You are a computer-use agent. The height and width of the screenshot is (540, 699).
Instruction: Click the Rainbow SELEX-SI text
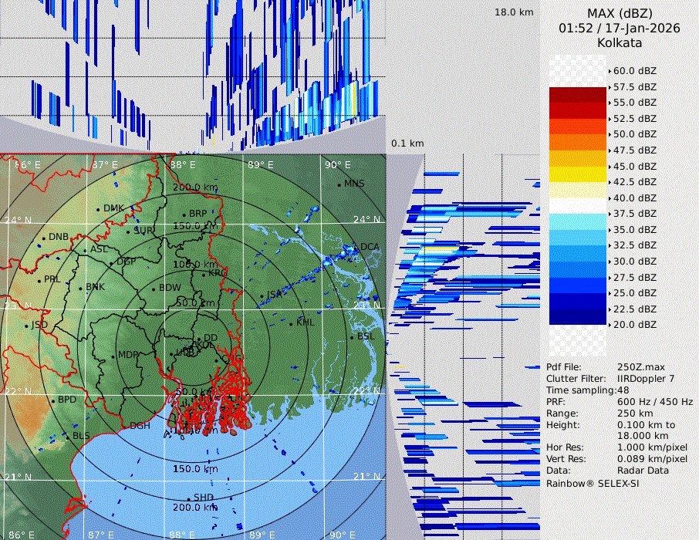click(x=593, y=483)
